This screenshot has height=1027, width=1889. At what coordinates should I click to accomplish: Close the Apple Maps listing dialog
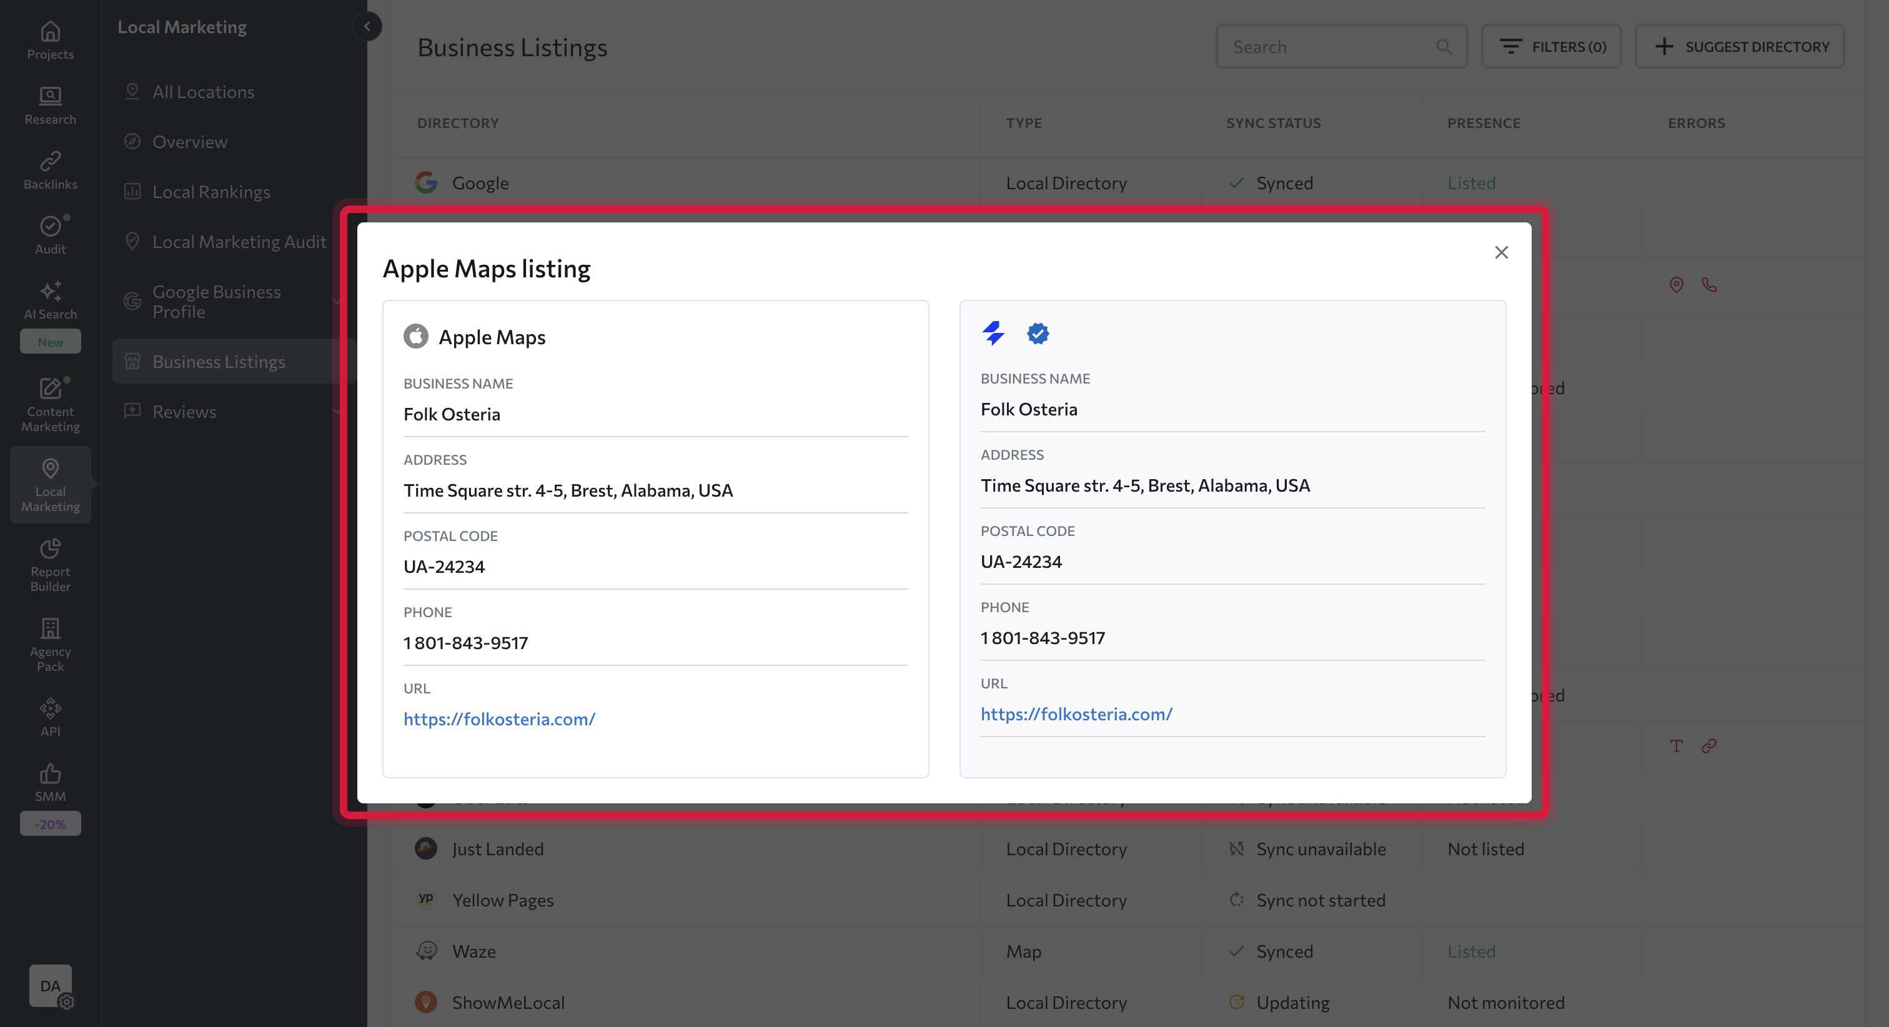tap(1501, 252)
